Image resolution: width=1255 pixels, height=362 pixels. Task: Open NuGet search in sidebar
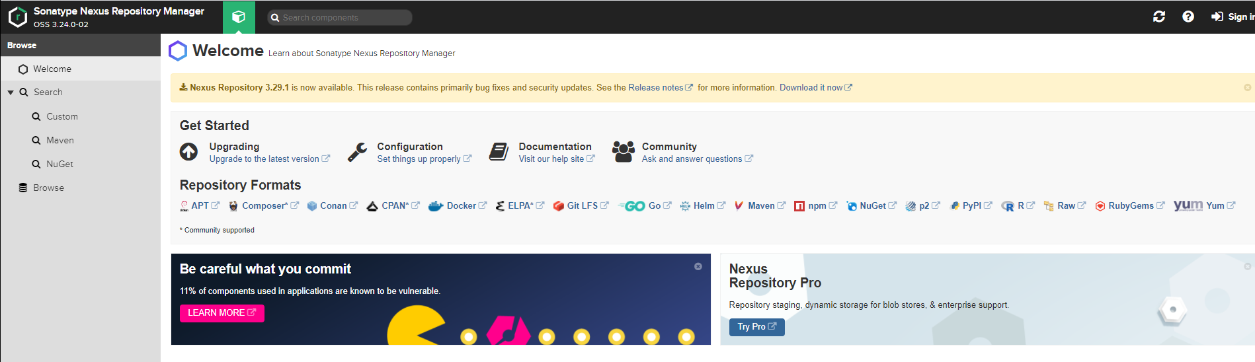point(60,164)
